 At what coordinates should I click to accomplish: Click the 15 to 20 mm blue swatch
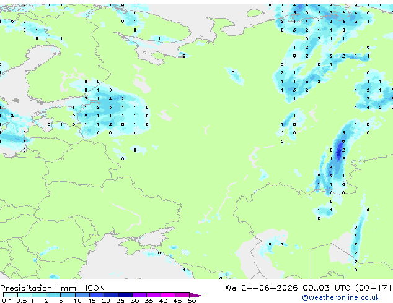(x=97, y=295)
